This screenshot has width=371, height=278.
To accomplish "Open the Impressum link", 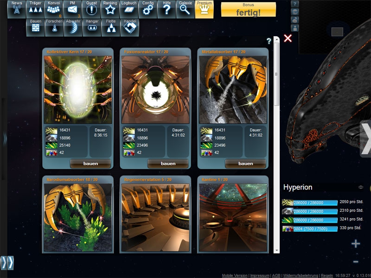I will (x=260, y=275).
